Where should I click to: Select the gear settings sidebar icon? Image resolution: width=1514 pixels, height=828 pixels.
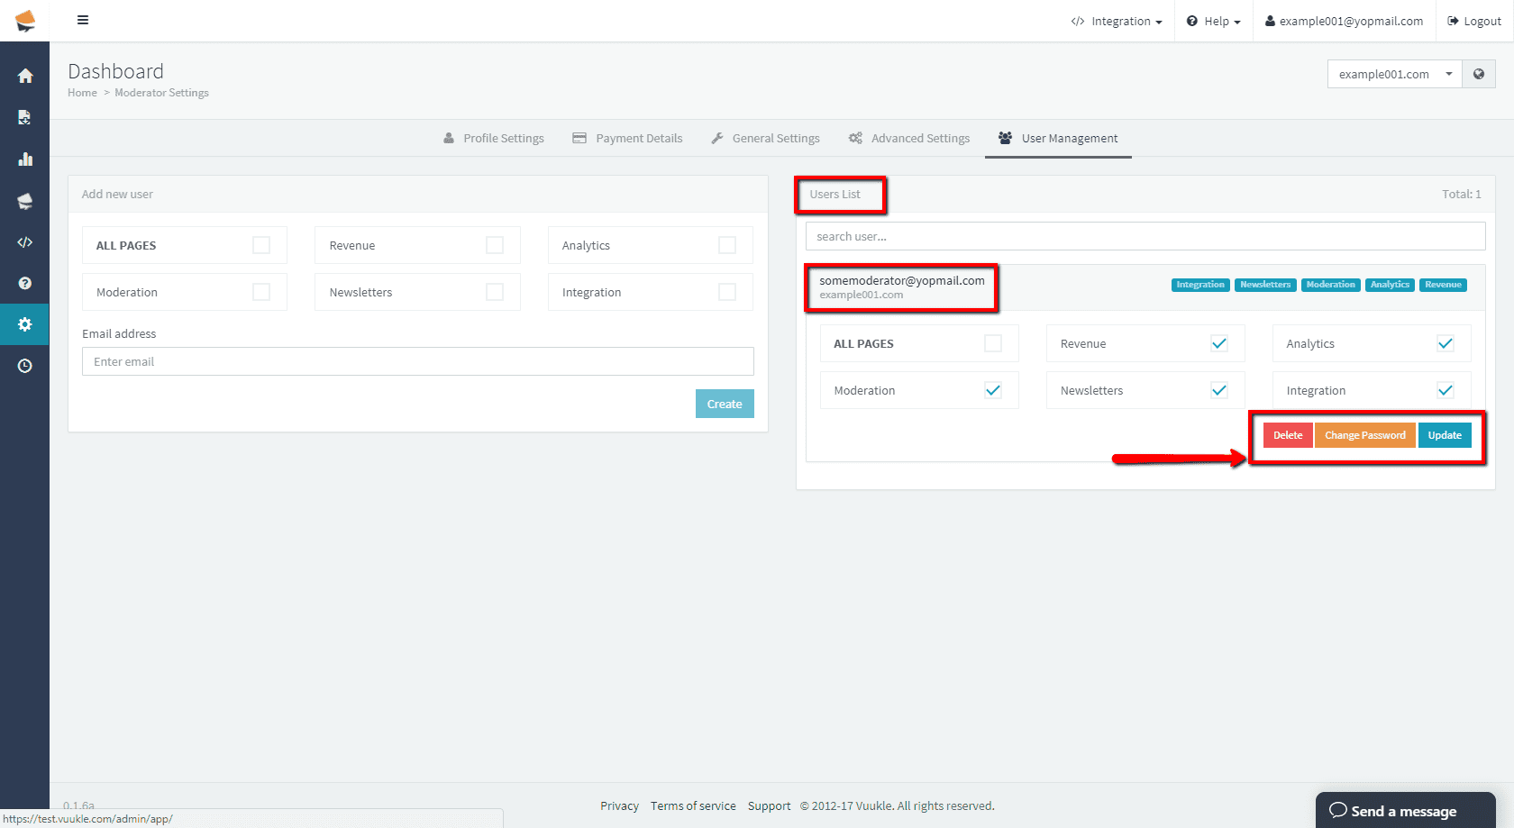[x=25, y=324]
